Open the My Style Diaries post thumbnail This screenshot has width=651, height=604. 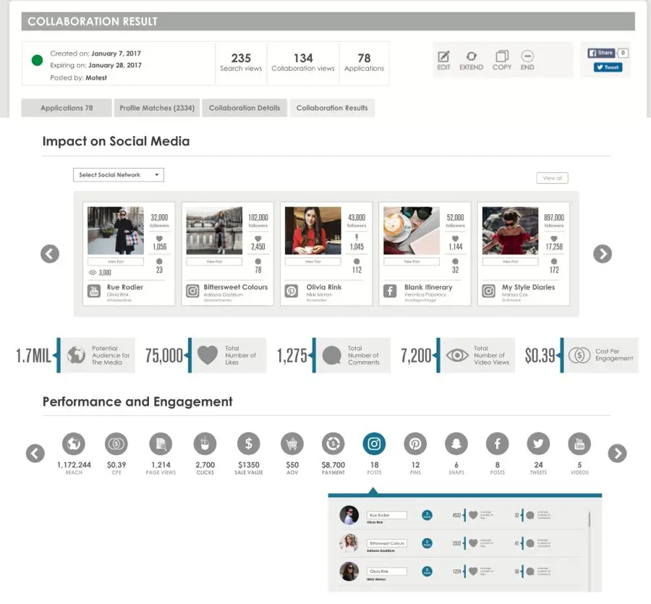pyautogui.click(x=510, y=231)
